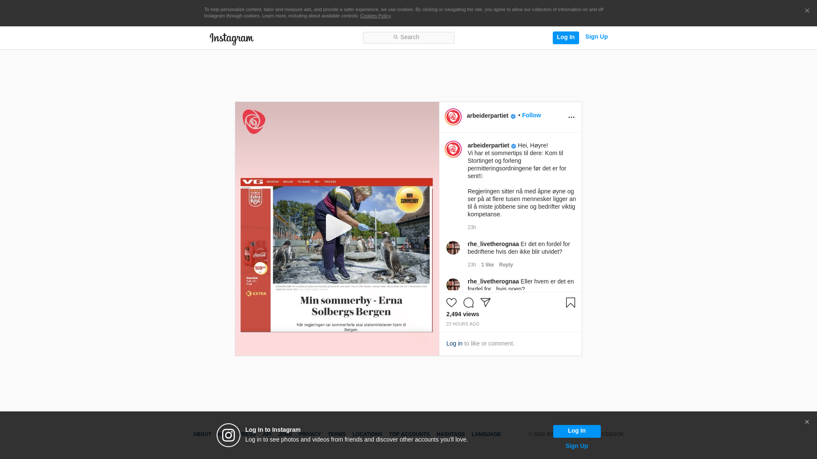
Task: Open the HASHTAGS footer link
Action: pos(451,434)
